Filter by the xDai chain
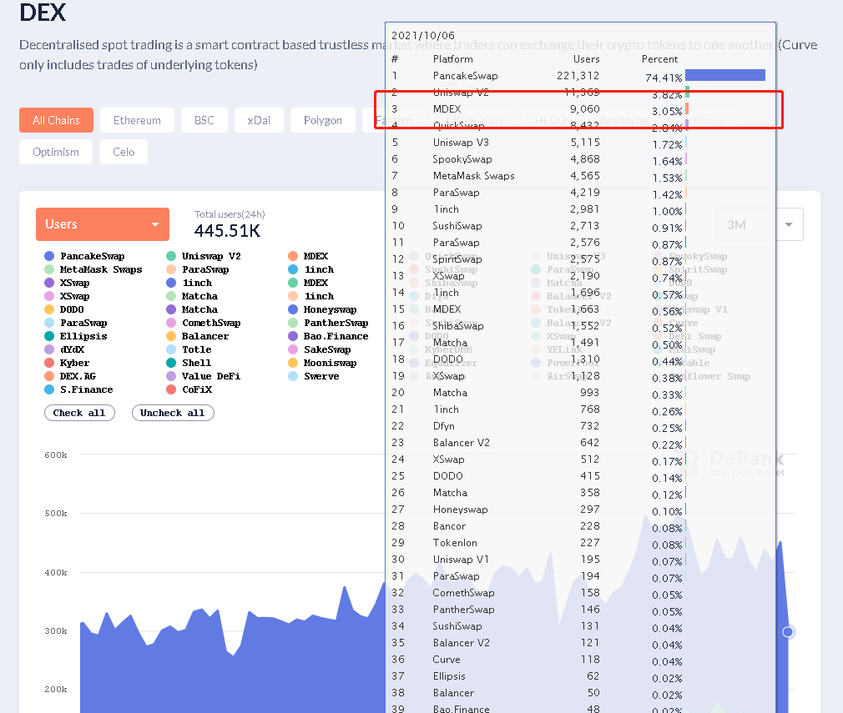Image resolution: width=843 pixels, height=713 pixels. (259, 120)
